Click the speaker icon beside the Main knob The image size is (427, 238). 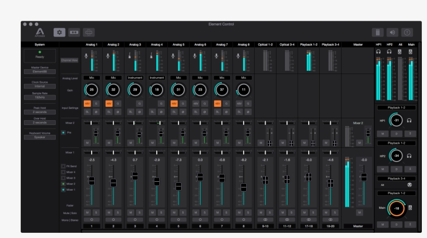(410, 208)
